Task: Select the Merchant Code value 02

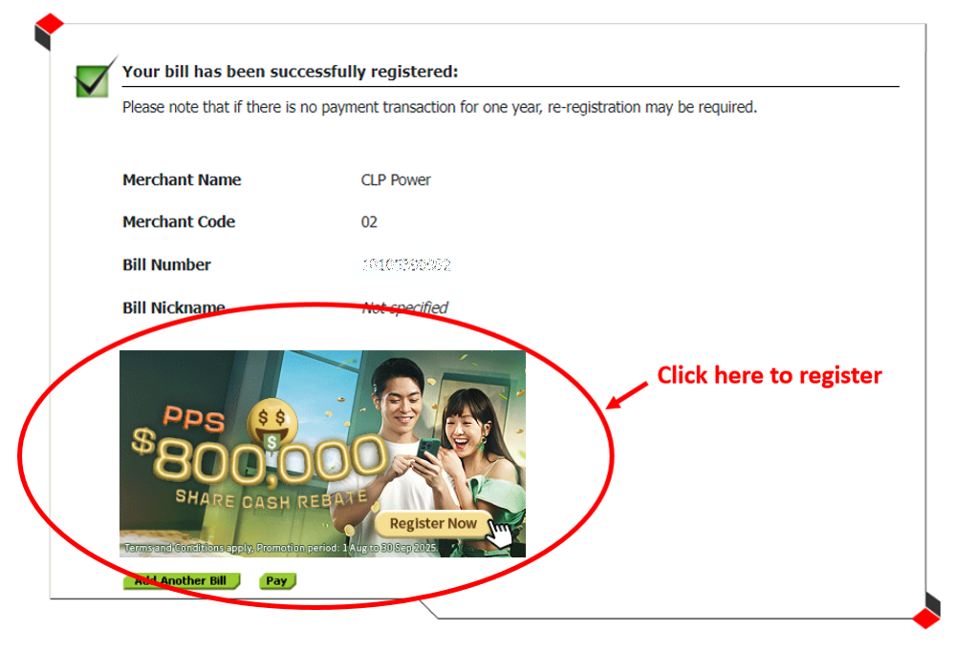Action: [369, 222]
